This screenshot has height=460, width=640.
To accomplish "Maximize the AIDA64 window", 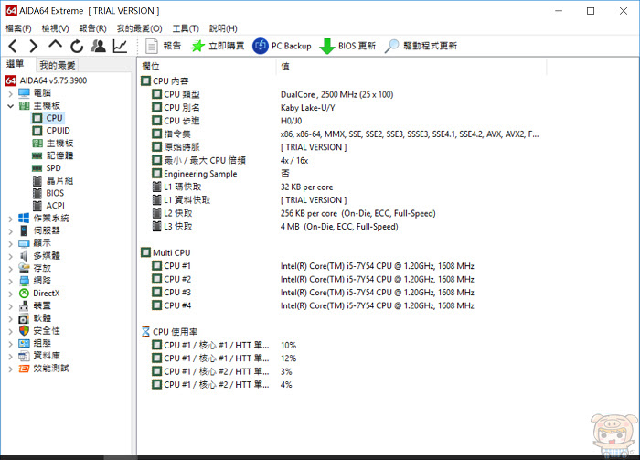I will tap(591, 11).
